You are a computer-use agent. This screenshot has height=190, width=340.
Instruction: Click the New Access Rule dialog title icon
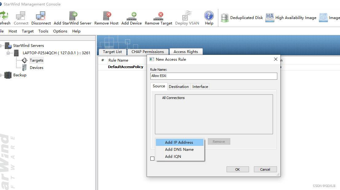click(x=152, y=59)
